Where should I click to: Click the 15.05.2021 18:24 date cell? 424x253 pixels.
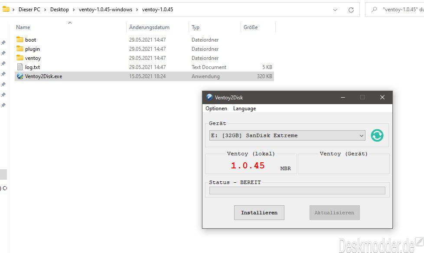point(147,76)
